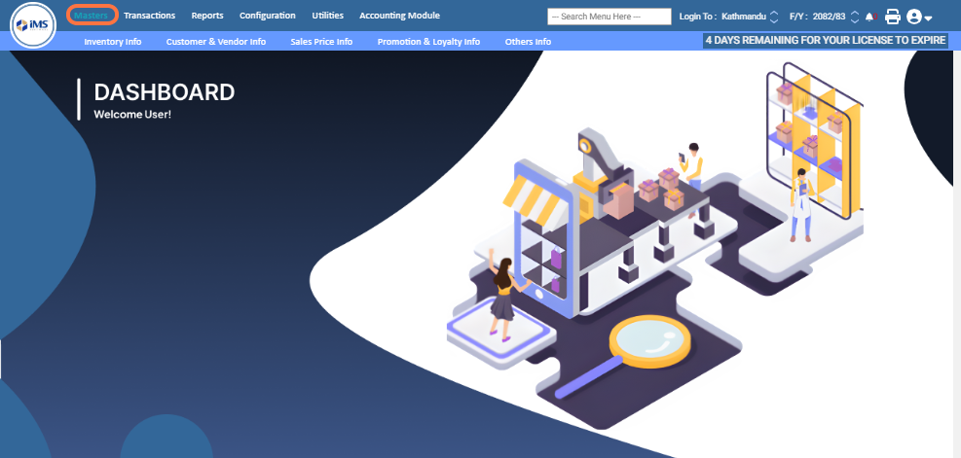961x458 pixels.
Task: Open the fiscal year 2082/83 selector
Action: (855, 17)
